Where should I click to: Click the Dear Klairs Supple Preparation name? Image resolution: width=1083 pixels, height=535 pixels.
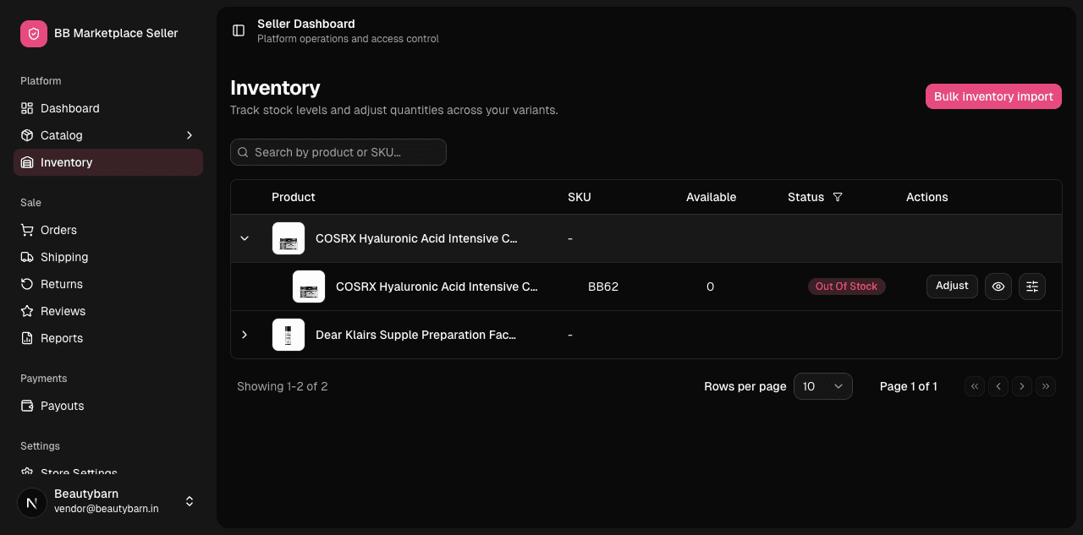tap(416, 335)
